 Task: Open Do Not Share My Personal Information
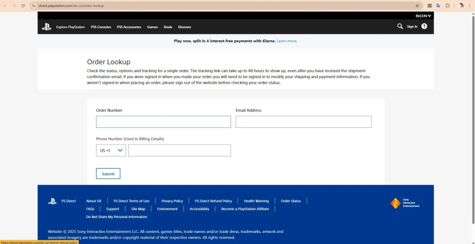(116, 217)
